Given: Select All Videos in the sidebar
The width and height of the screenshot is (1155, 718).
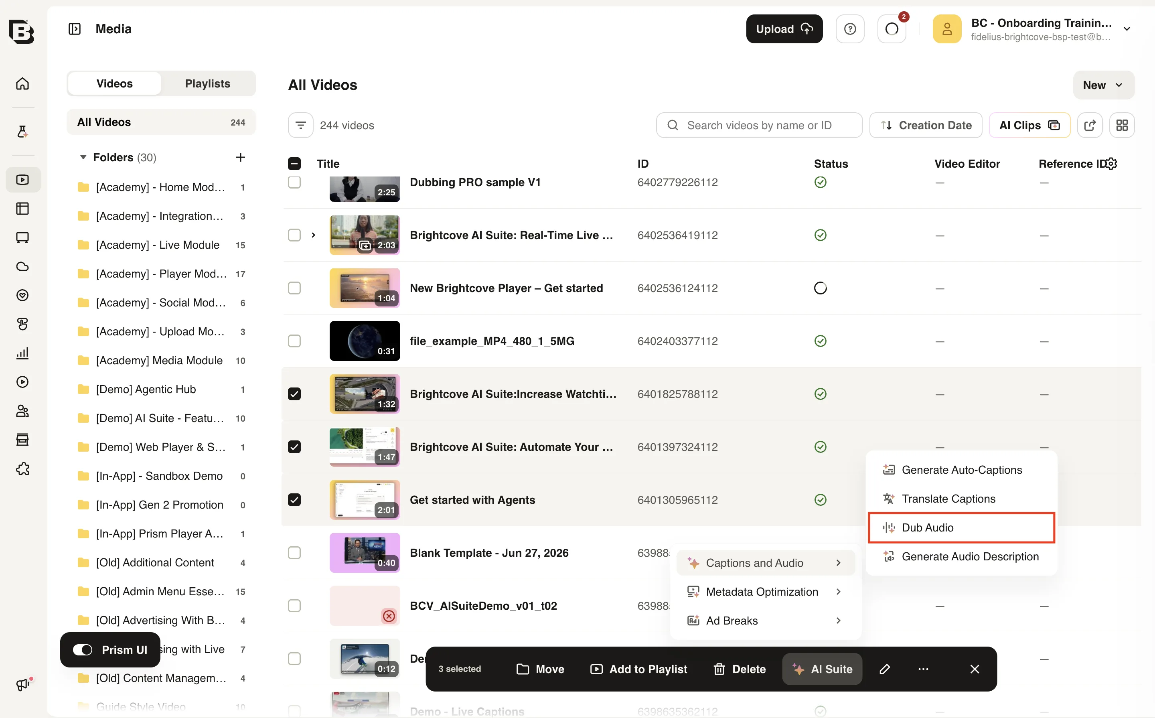Looking at the screenshot, I should [x=161, y=122].
